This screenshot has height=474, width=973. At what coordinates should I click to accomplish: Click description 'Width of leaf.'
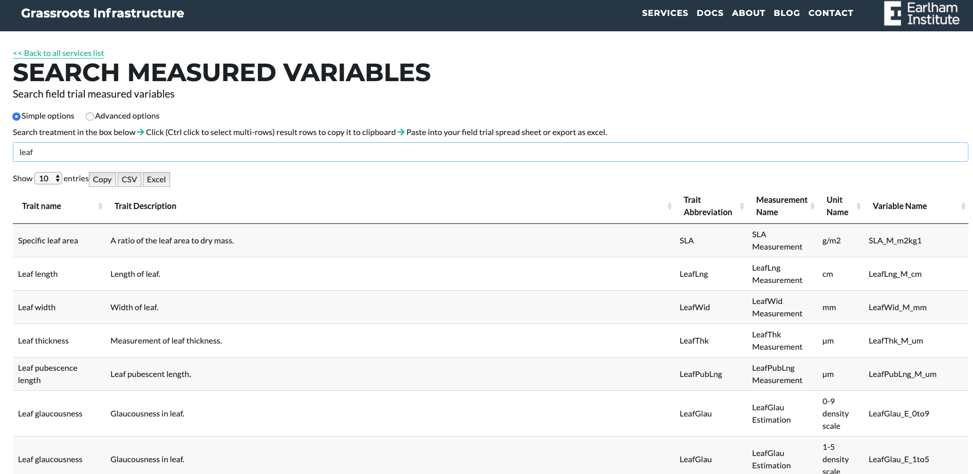click(134, 307)
